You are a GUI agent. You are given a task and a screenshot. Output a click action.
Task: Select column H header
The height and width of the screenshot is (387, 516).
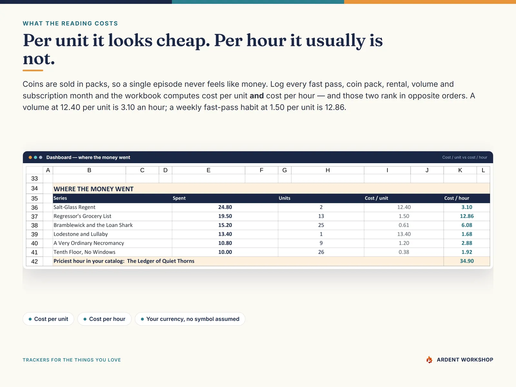click(328, 170)
